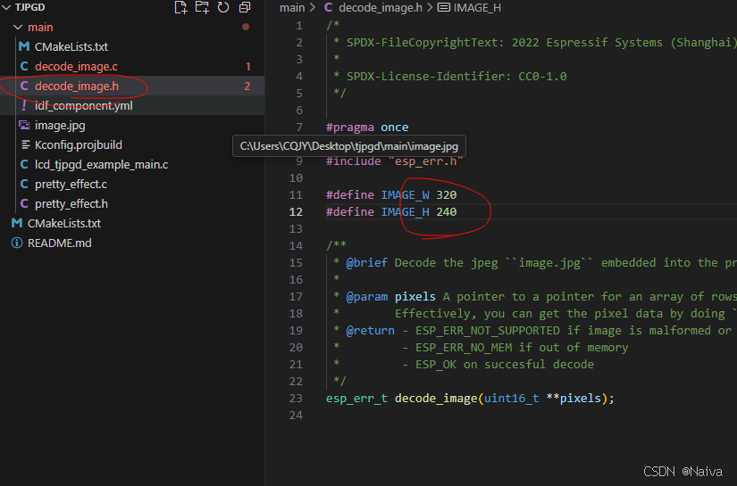Open image.jpg in the explorer
This screenshot has width=737, height=486.
(x=60, y=126)
